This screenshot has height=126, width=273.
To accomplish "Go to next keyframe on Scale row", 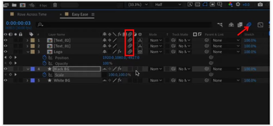I will [x=16, y=75].
